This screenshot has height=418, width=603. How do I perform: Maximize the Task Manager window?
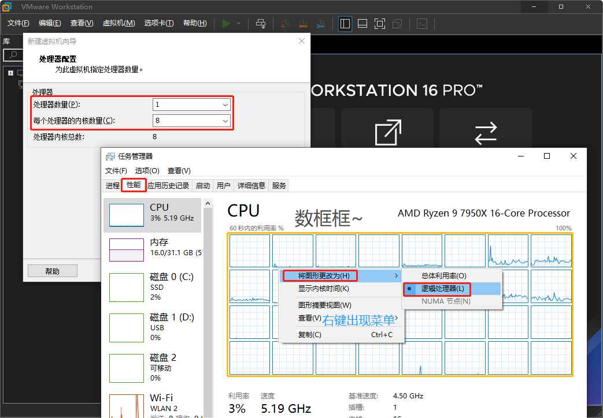(547, 156)
